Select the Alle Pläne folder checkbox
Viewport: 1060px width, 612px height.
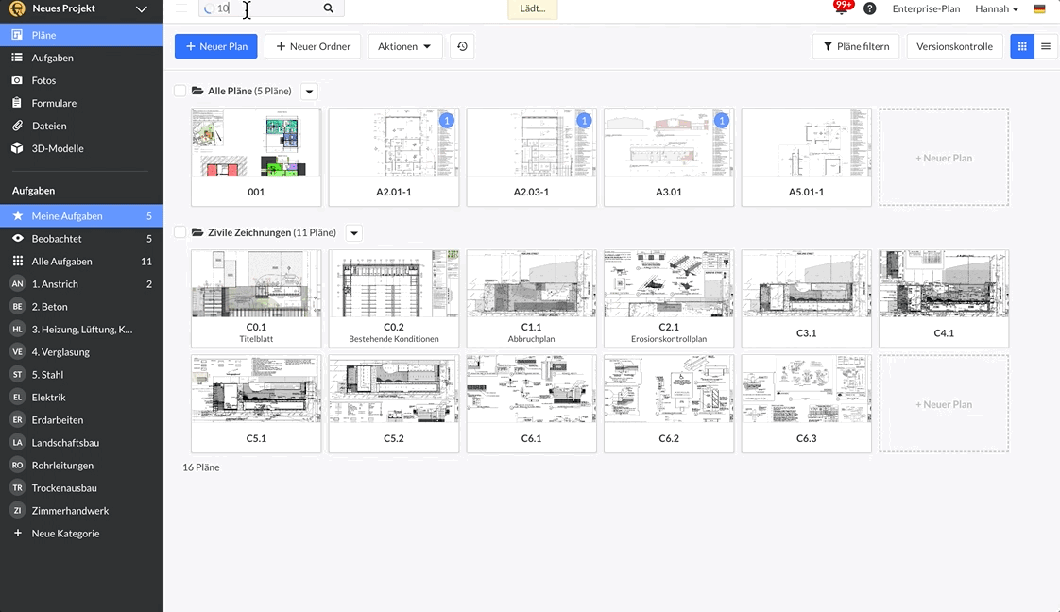tap(180, 91)
